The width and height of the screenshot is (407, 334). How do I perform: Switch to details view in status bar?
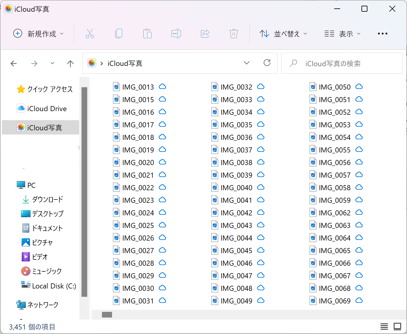(x=384, y=327)
